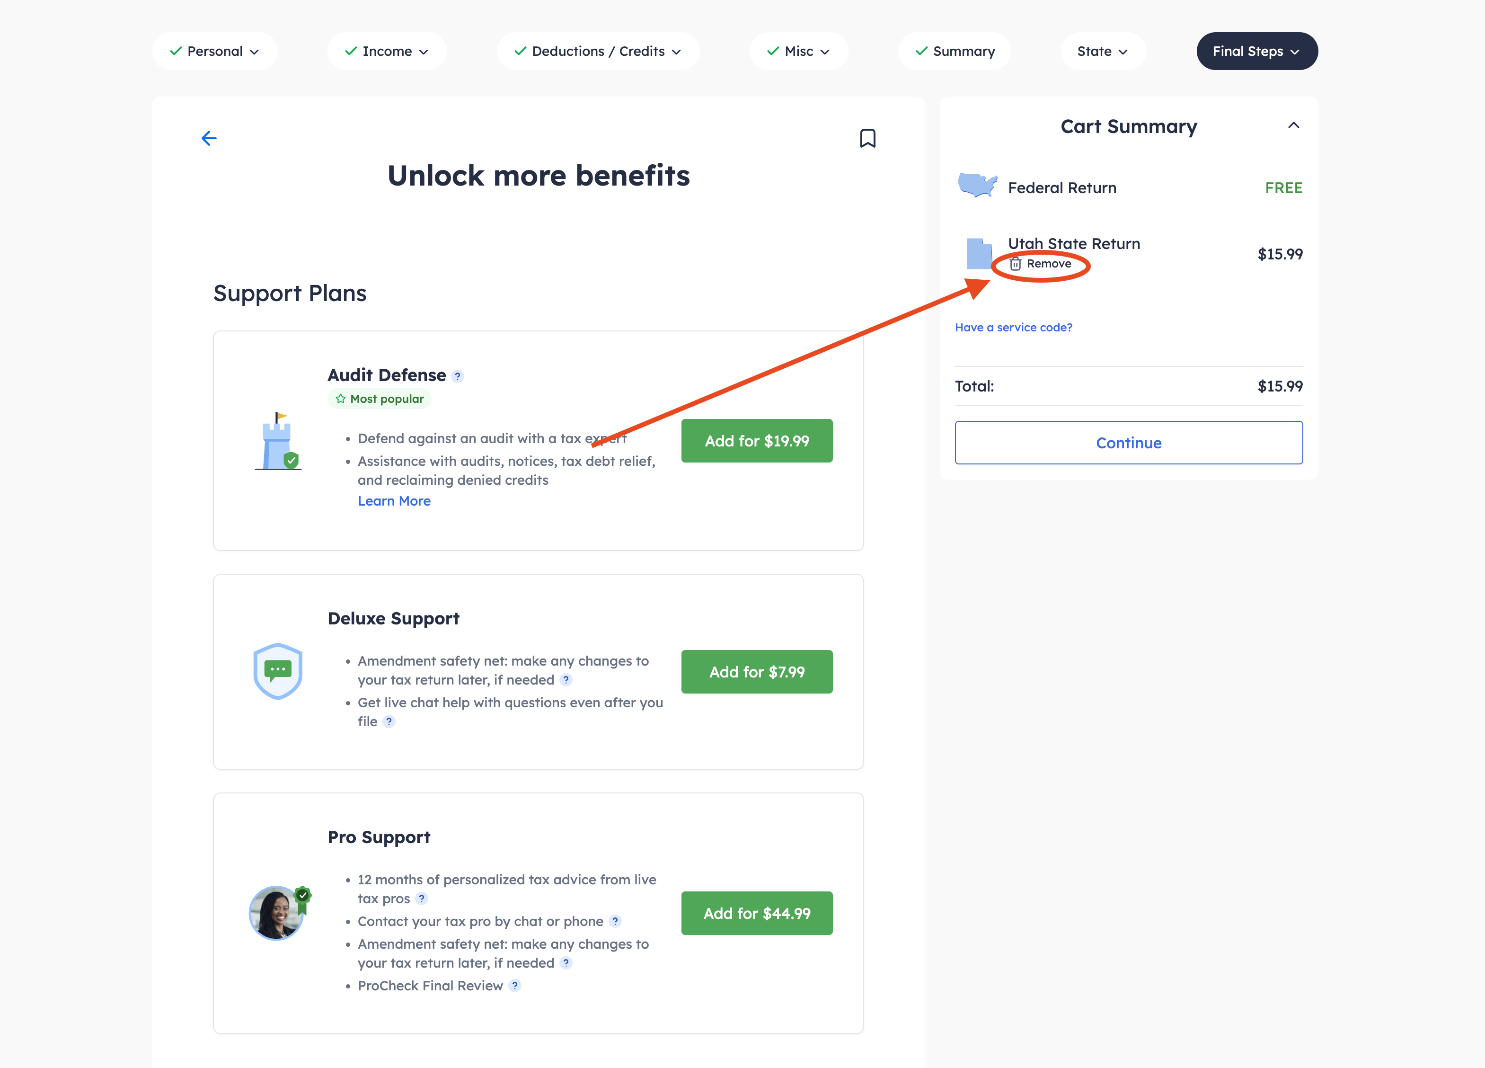Viewport: 1485px width, 1068px height.
Task: Click Continue in the cart summary
Action: pyautogui.click(x=1129, y=443)
